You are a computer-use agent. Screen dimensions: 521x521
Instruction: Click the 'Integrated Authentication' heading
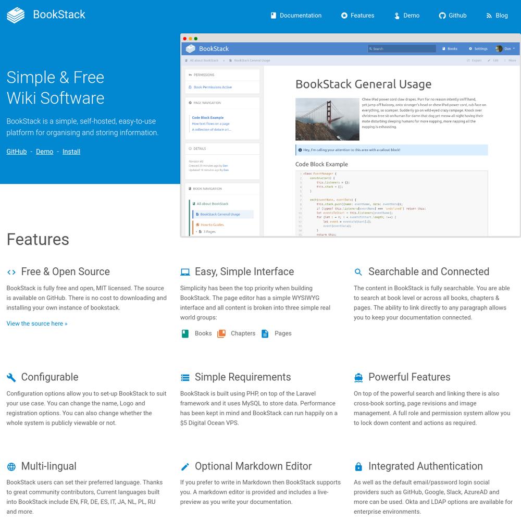(425, 466)
